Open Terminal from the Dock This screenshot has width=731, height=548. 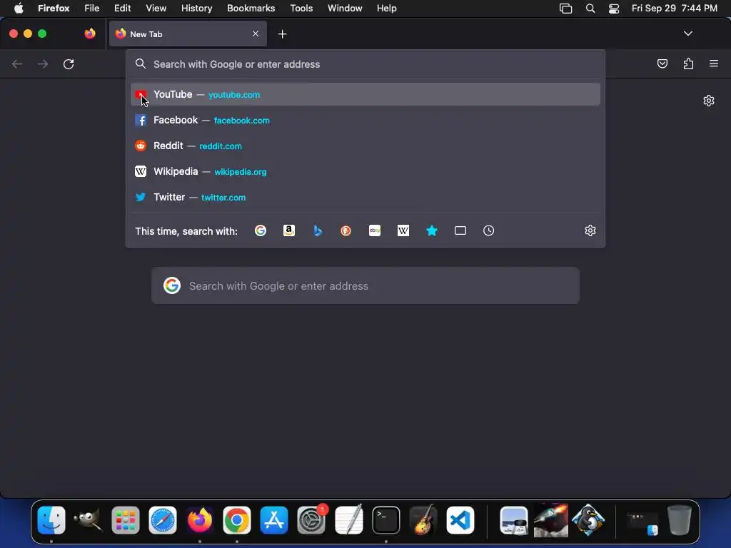[386, 520]
